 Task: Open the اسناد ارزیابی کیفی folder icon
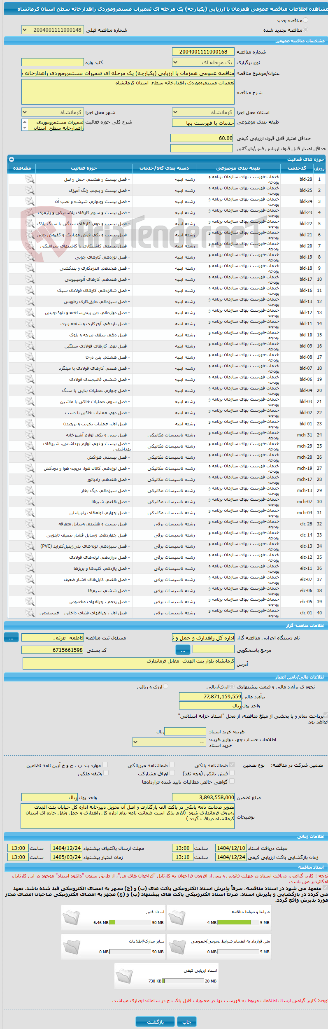coord(124,976)
